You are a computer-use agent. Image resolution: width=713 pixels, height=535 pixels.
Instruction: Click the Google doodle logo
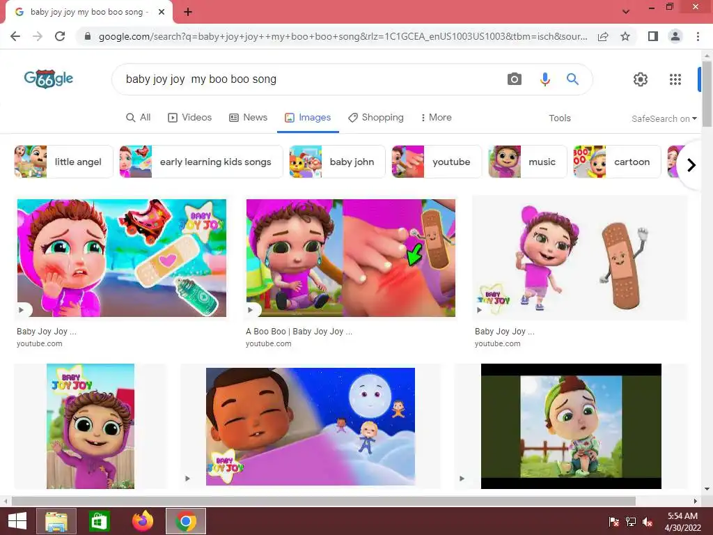(49, 79)
